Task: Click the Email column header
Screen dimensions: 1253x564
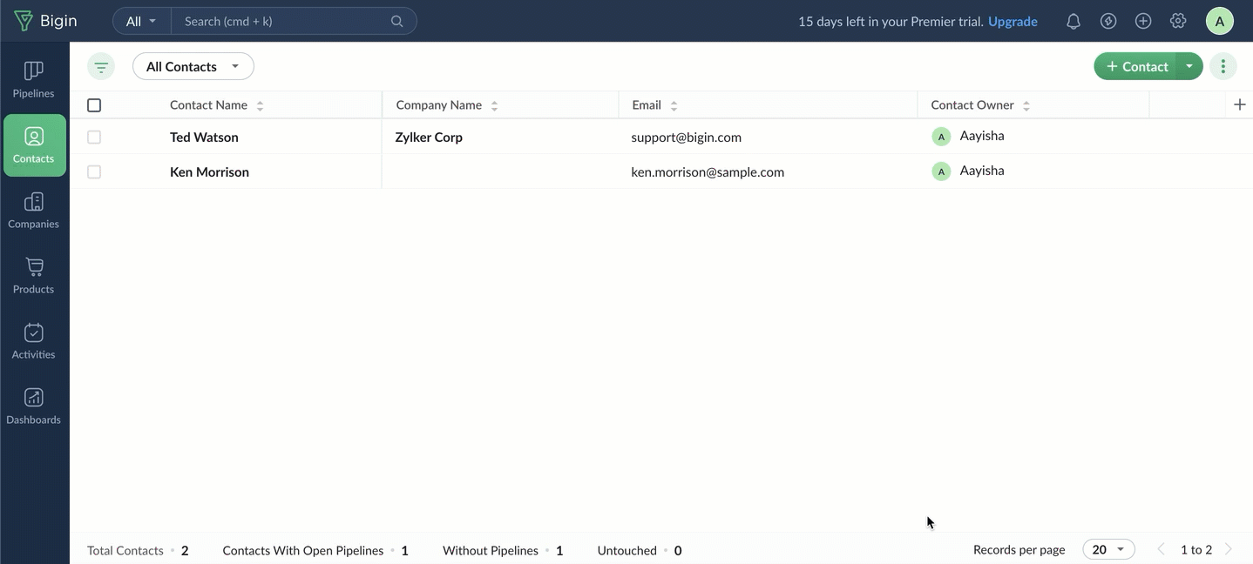Action: (x=647, y=104)
